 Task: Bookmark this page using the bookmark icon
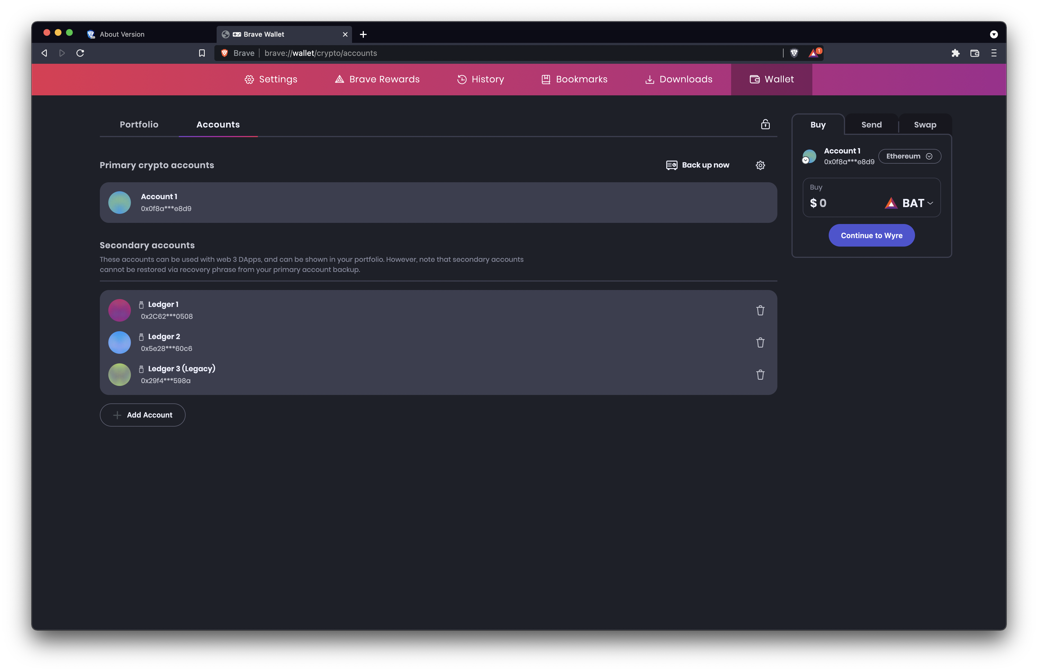pyautogui.click(x=202, y=53)
